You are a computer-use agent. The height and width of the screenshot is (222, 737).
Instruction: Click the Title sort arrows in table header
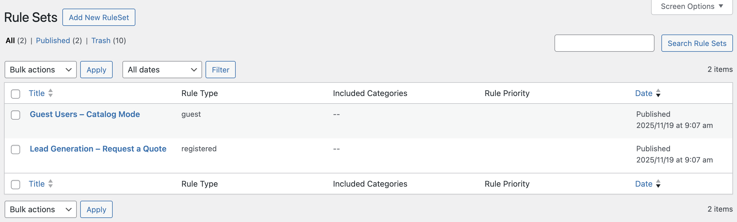pos(51,93)
